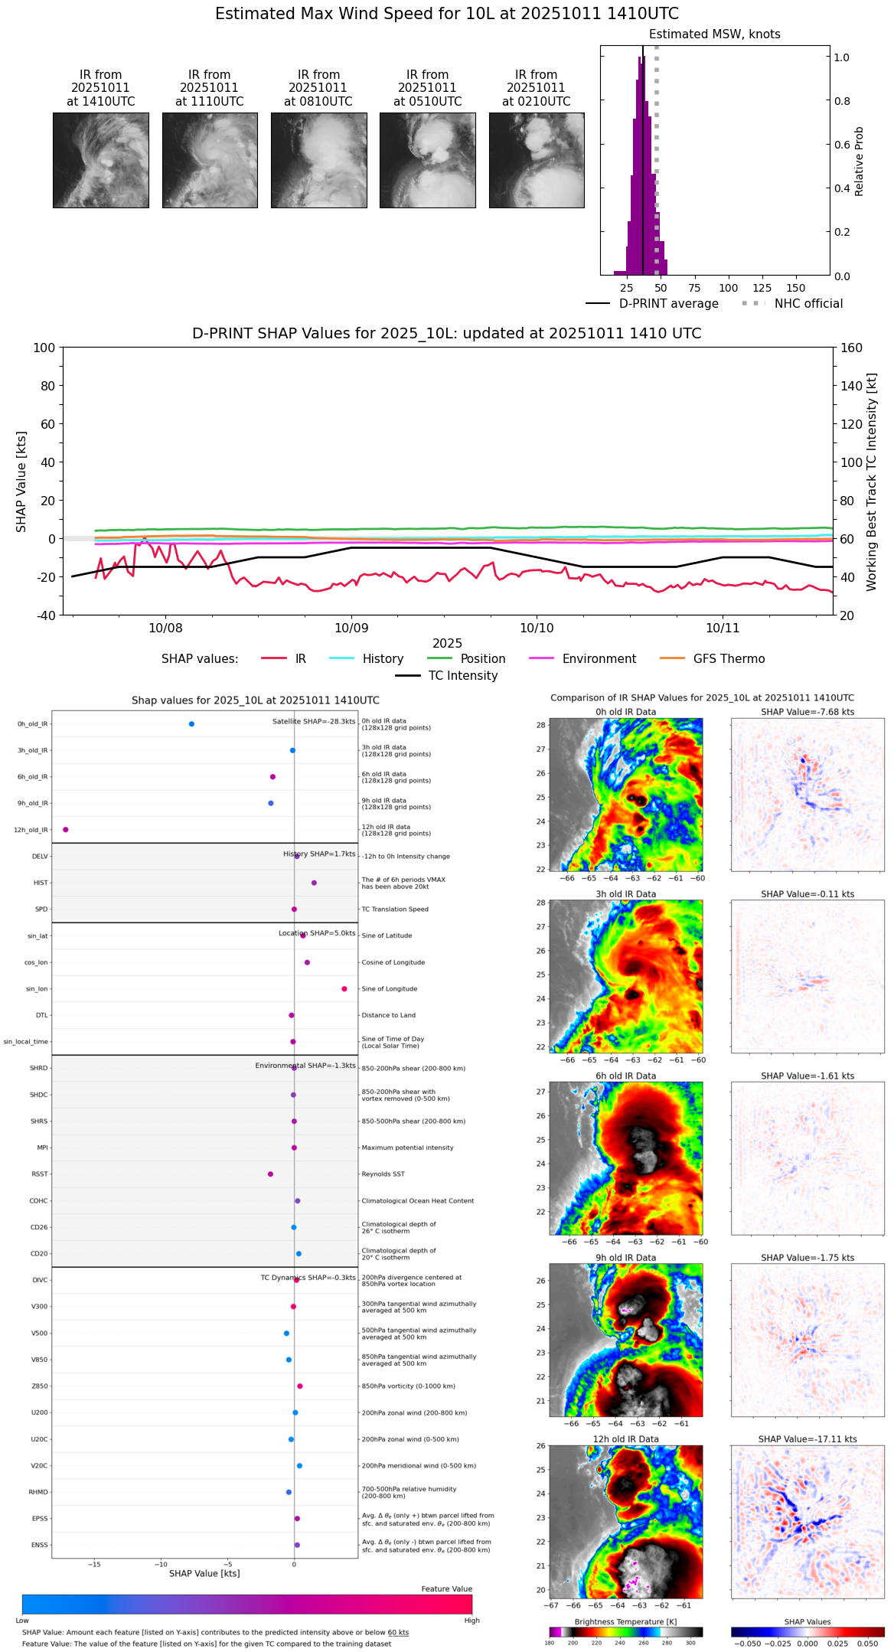The height and width of the screenshot is (1652, 894).
Task: Click 'Distance to Land' description text
Action: (x=389, y=1016)
